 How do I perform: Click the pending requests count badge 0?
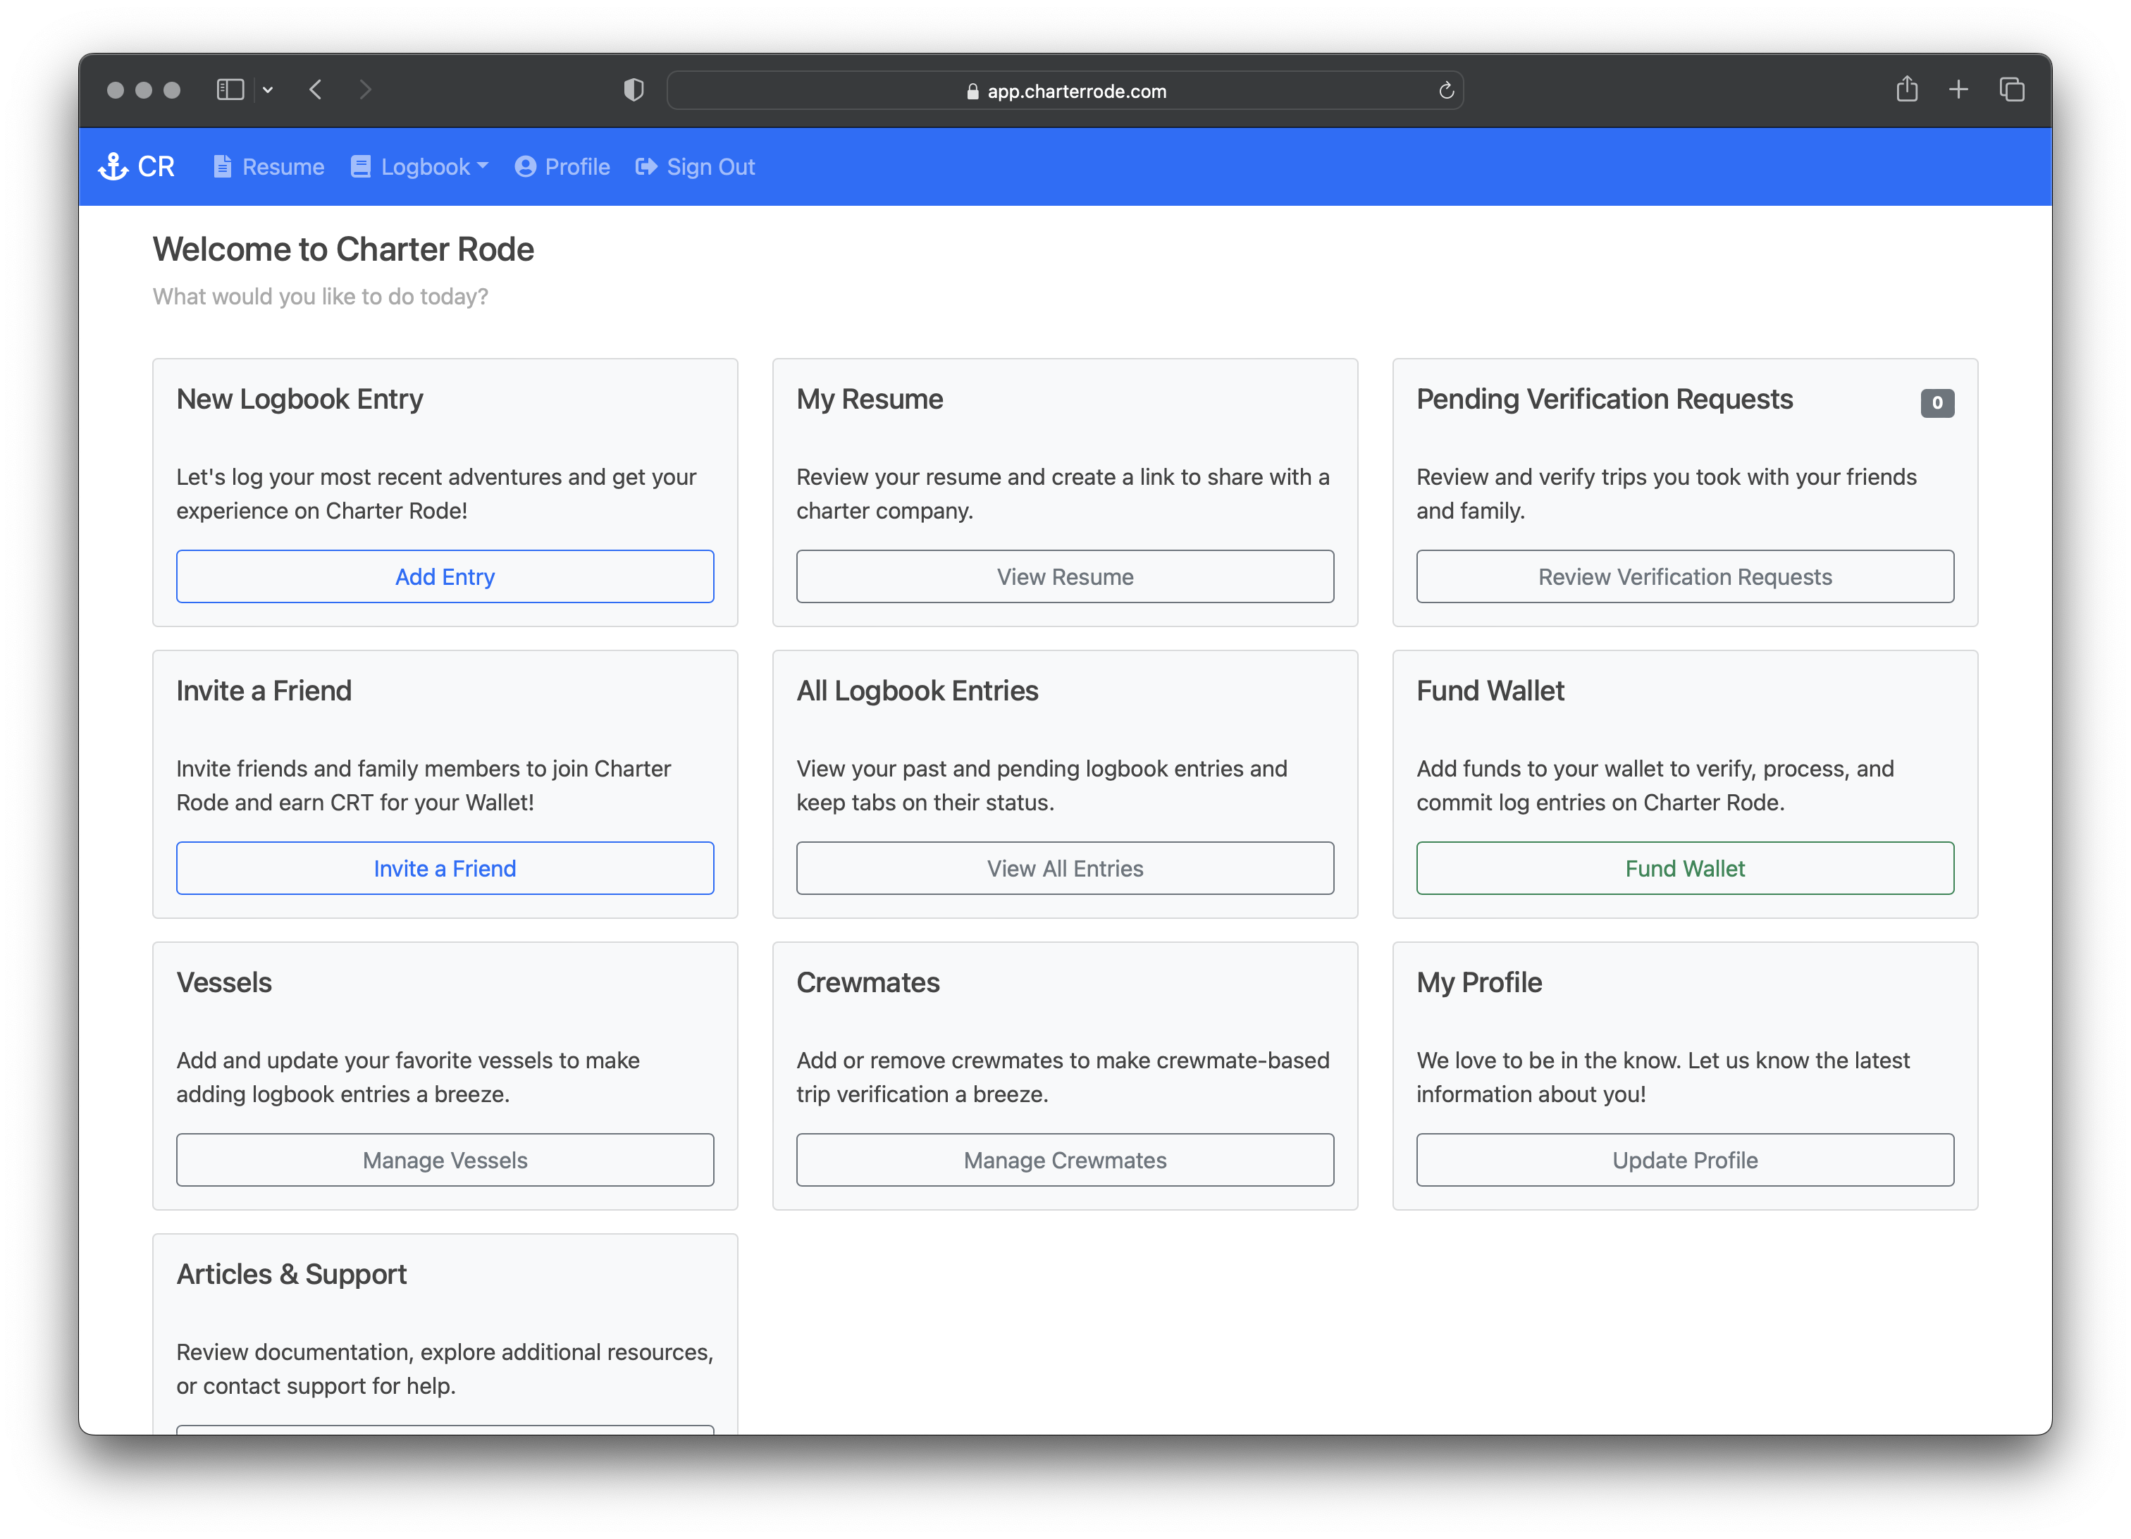pyautogui.click(x=1937, y=403)
